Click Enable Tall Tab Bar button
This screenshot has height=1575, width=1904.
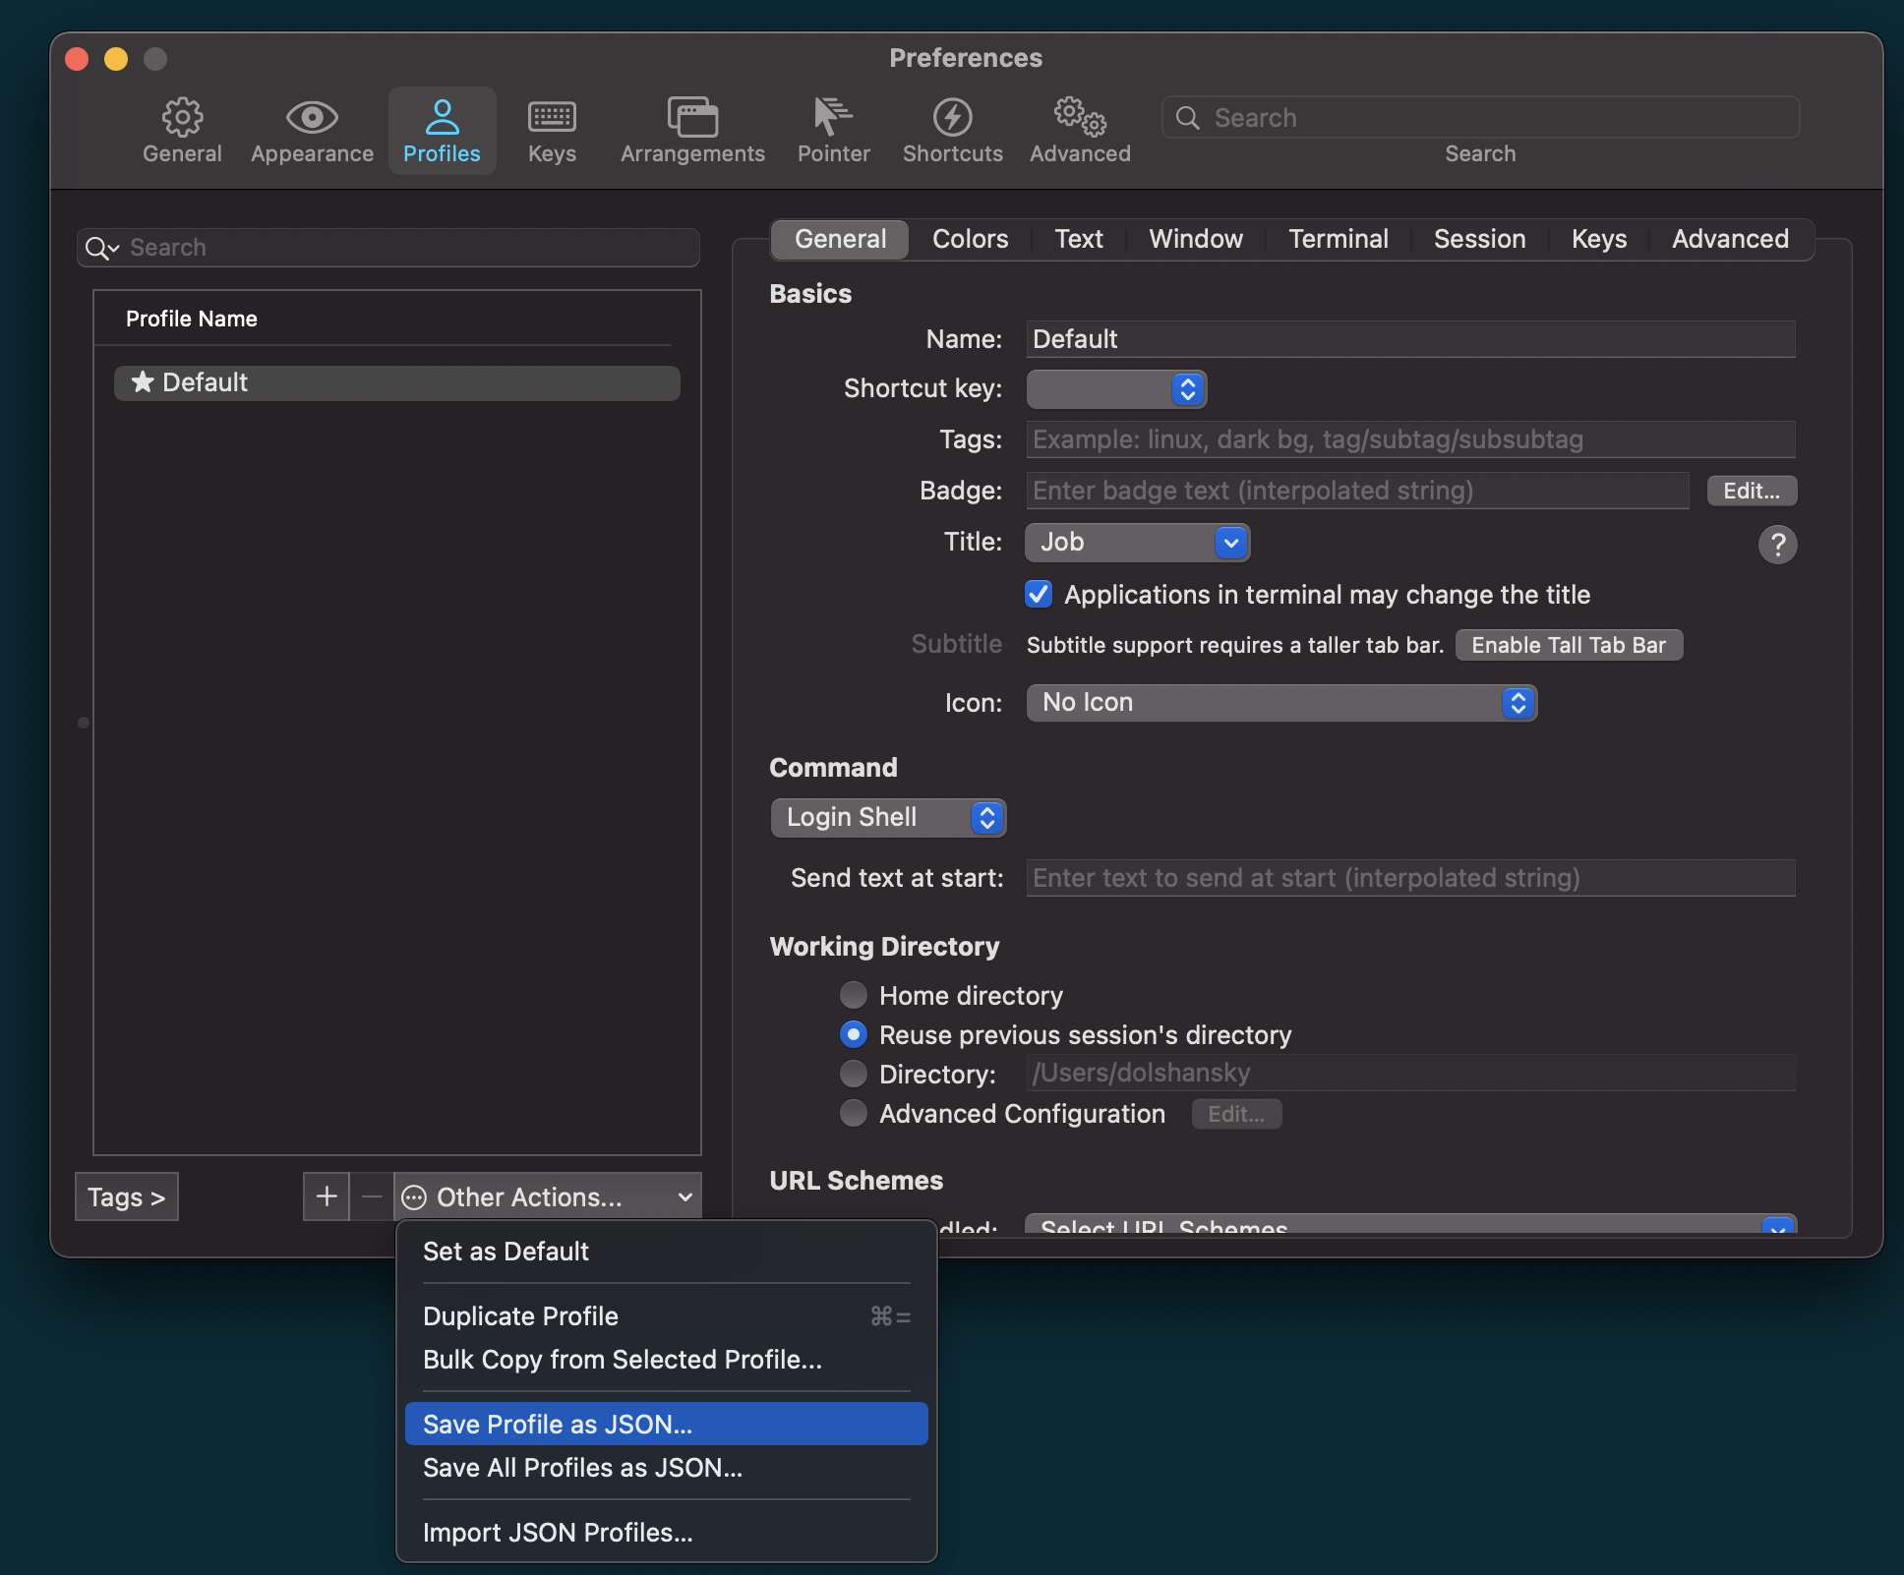click(1569, 645)
